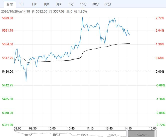Switch to the 分时 intraday tab
The width and height of the screenshot is (166, 137).
[x=10, y=4]
